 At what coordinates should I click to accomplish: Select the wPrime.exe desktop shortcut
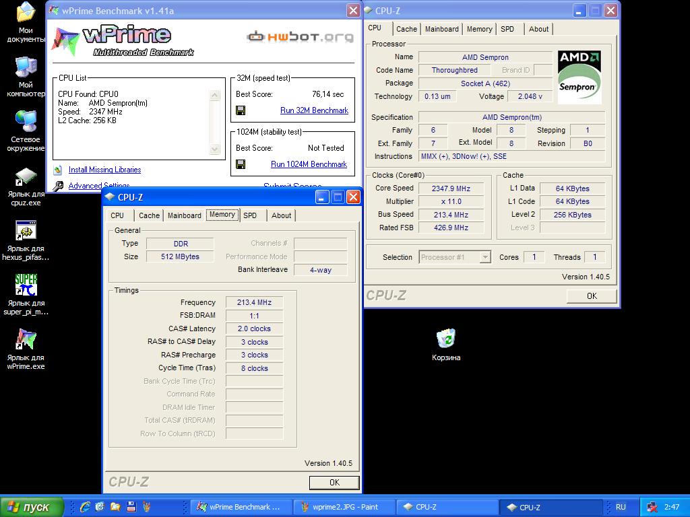click(x=26, y=339)
